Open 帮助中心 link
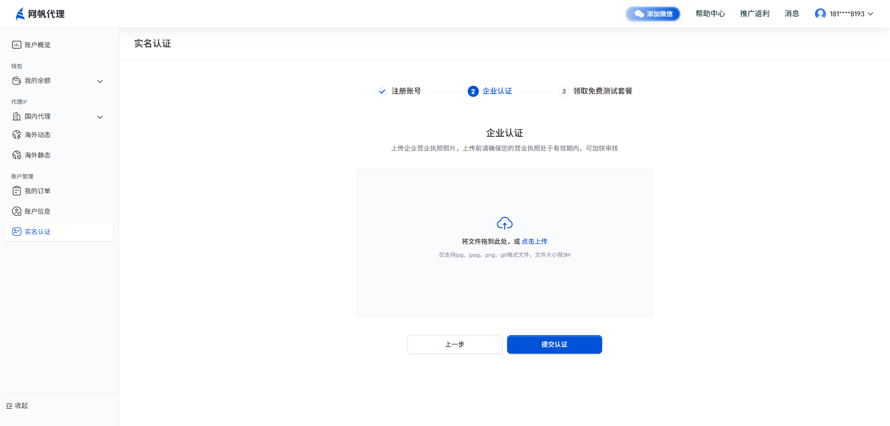The image size is (890, 426). tap(710, 14)
